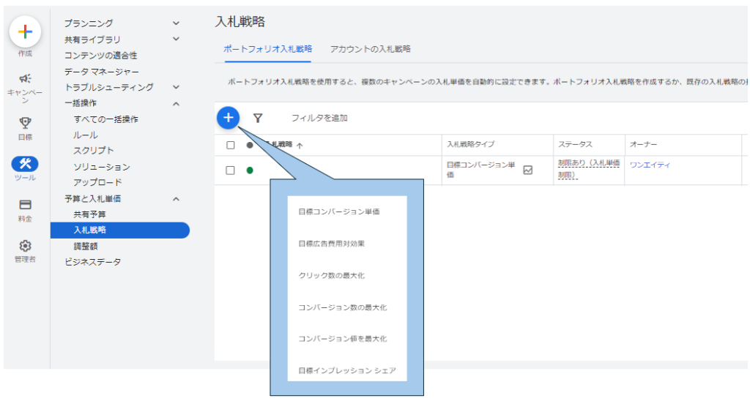750x401 pixels.
Task: Open ビジネスデータ in navigation
Action: 93,262
